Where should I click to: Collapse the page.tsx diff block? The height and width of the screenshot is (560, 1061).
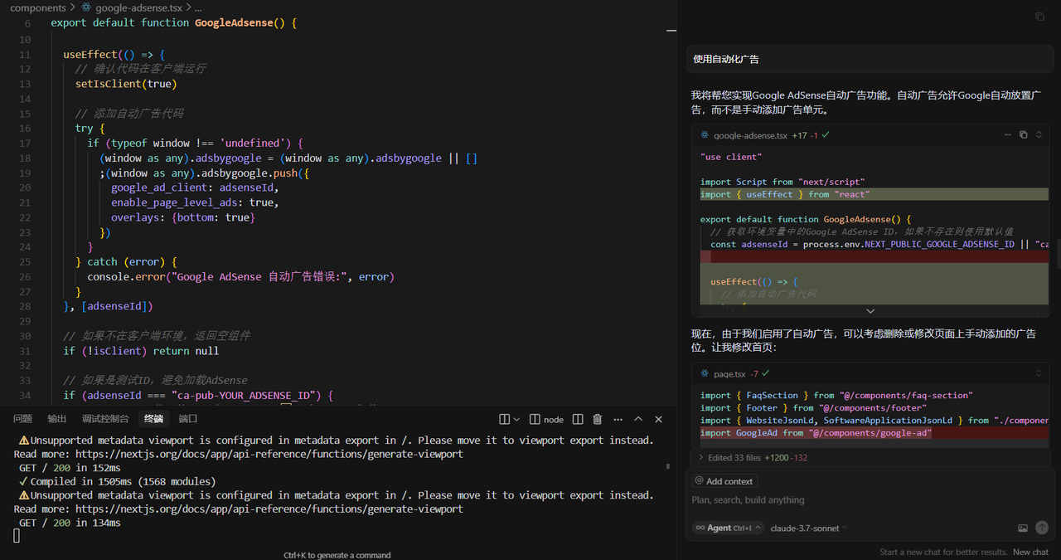1039,373
